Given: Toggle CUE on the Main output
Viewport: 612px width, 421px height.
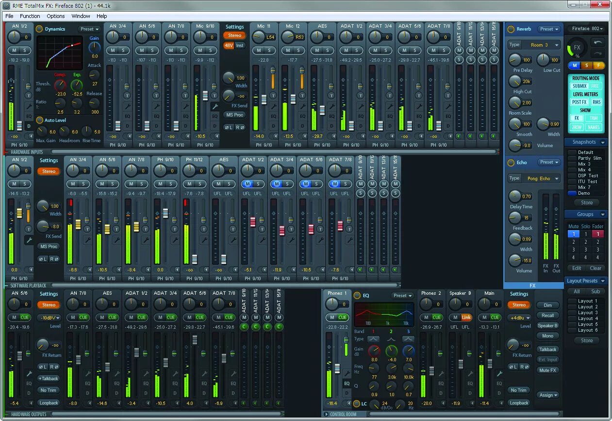Looking at the screenshot, I should tap(495, 318).
